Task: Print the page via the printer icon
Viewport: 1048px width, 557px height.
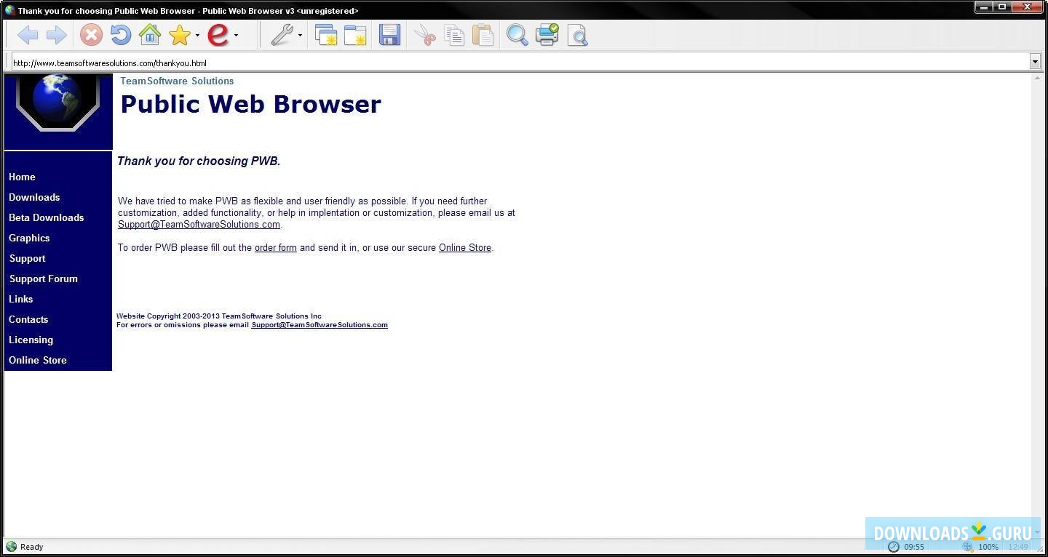Action: click(546, 34)
